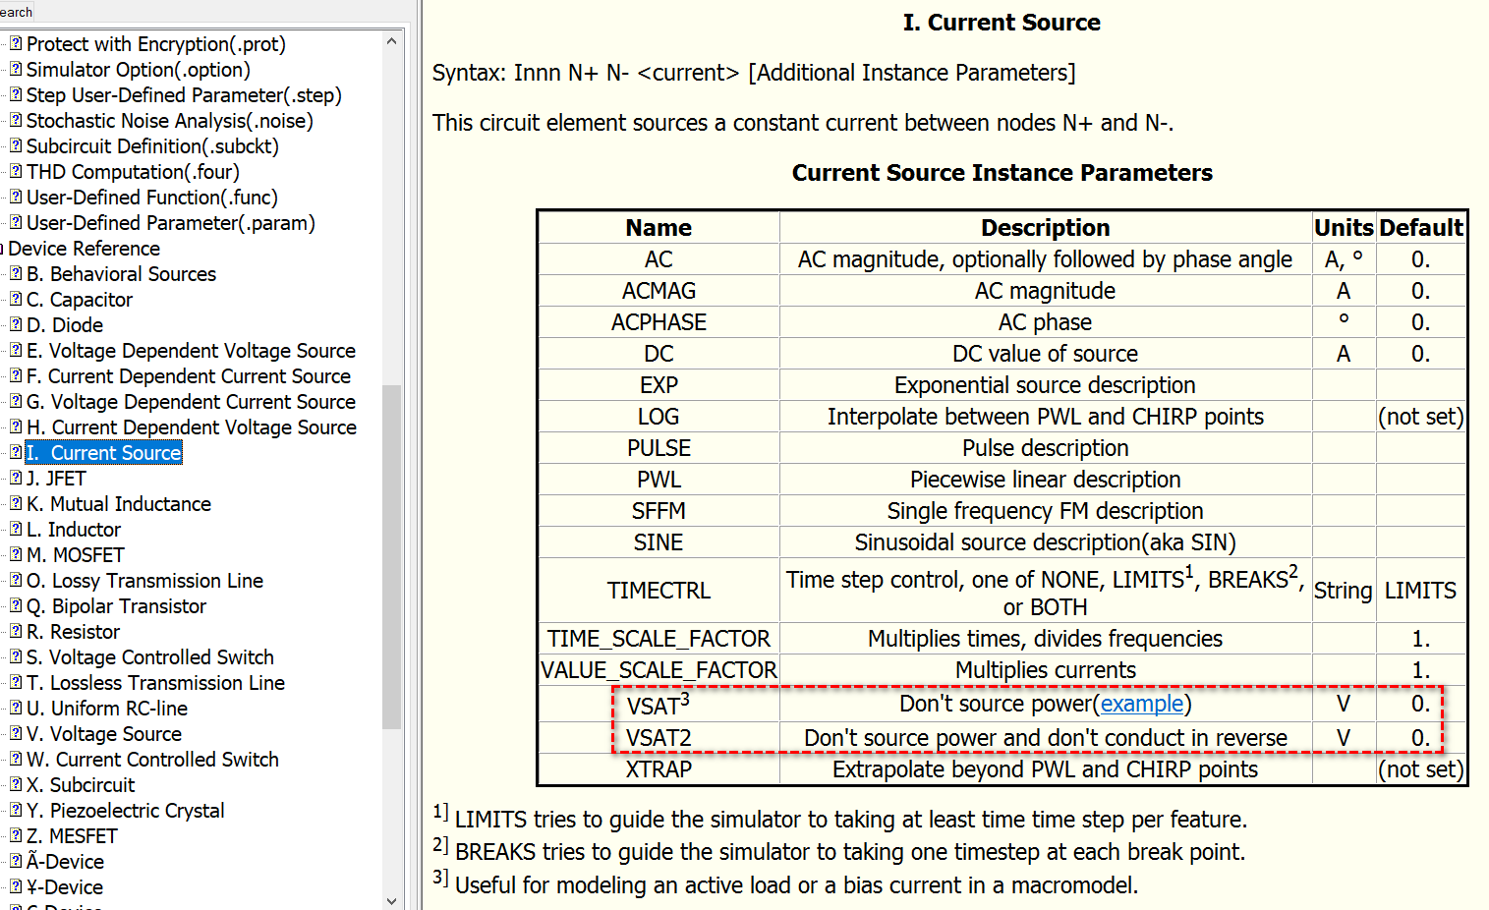This screenshot has height=910, width=1489.
Task: Open 'H. Current Dependent Voltage Source'
Action: [192, 427]
